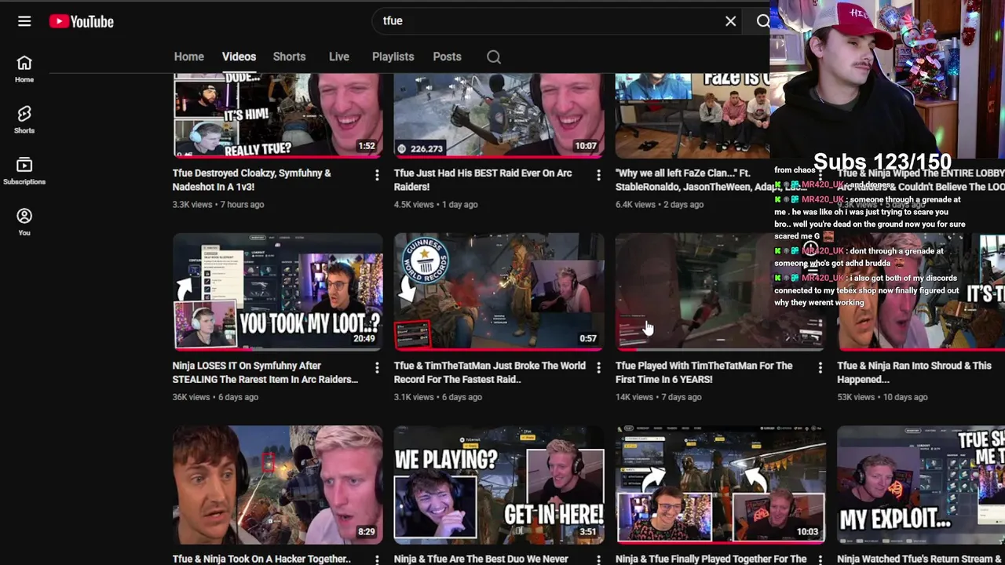Click the Subs 123/150 overlay text
1005x565 pixels.
click(x=883, y=162)
